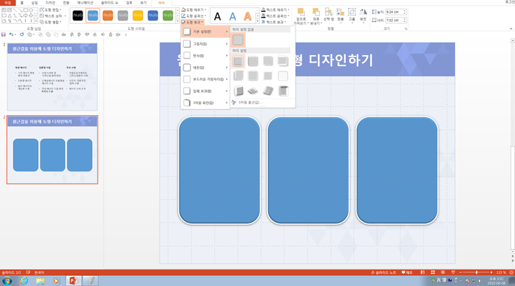Select the blue WordArt 'A' style
The image size is (515, 286).
pos(233,16)
